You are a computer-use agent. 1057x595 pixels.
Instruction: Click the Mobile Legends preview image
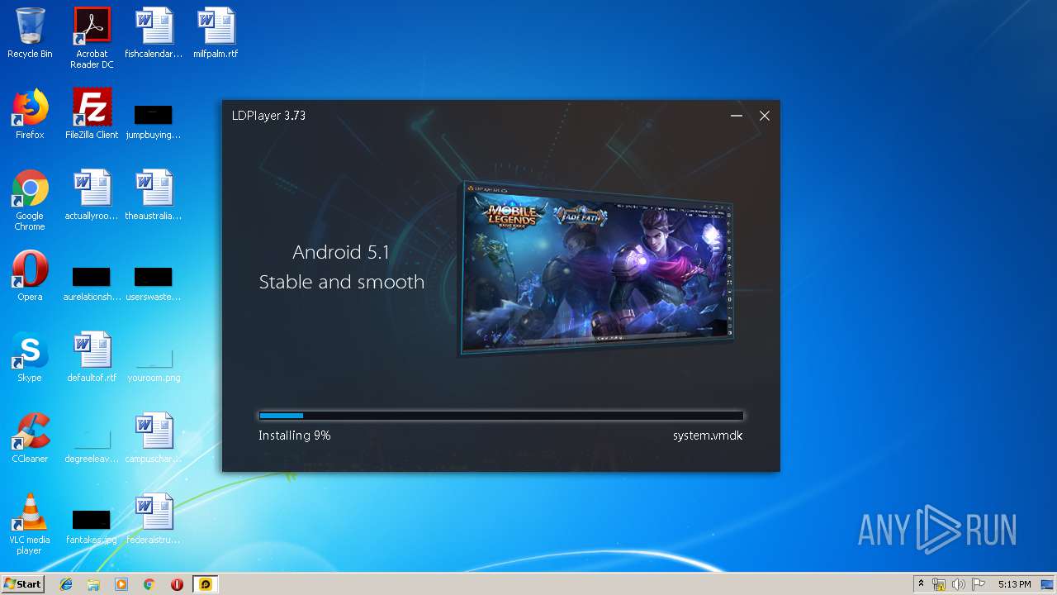coord(597,269)
